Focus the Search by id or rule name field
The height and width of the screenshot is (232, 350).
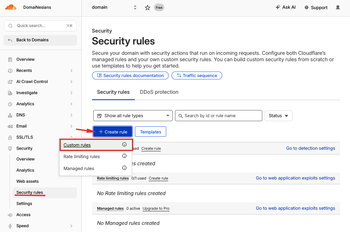pyautogui.click(x=219, y=116)
